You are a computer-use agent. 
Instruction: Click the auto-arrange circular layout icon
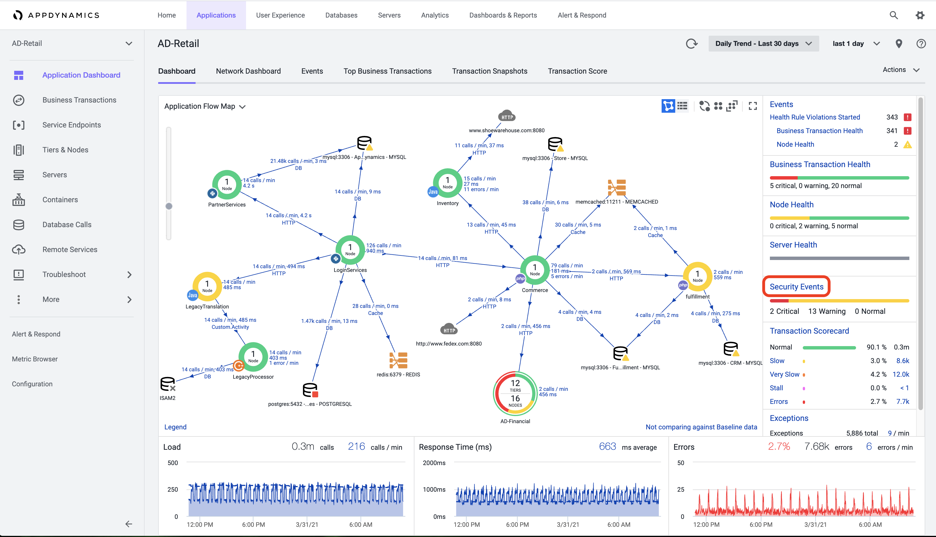click(704, 106)
